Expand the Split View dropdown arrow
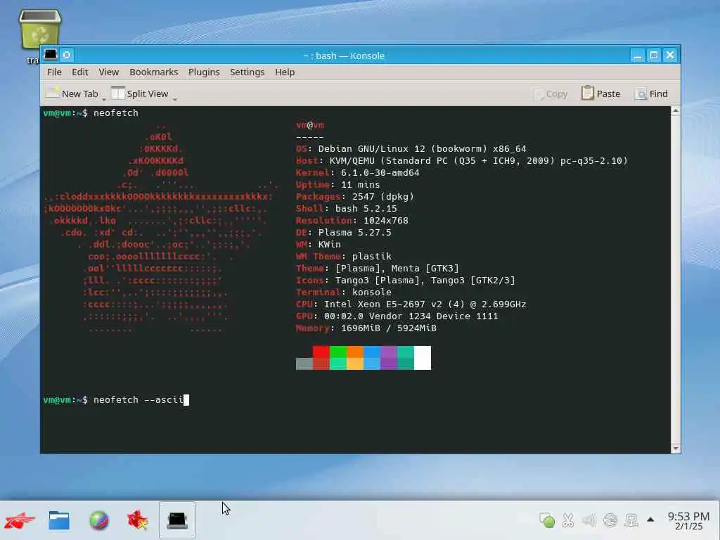The image size is (720, 540). tap(174, 97)
